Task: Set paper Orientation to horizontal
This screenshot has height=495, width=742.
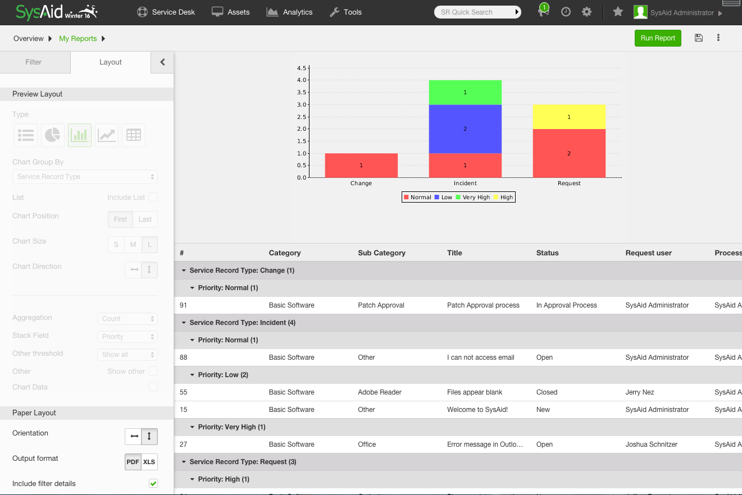Action: (x=133, y=436)
